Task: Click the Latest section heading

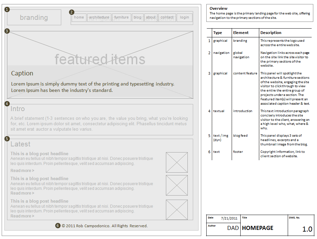Action: pyautogui.click(x=21, y=144)
